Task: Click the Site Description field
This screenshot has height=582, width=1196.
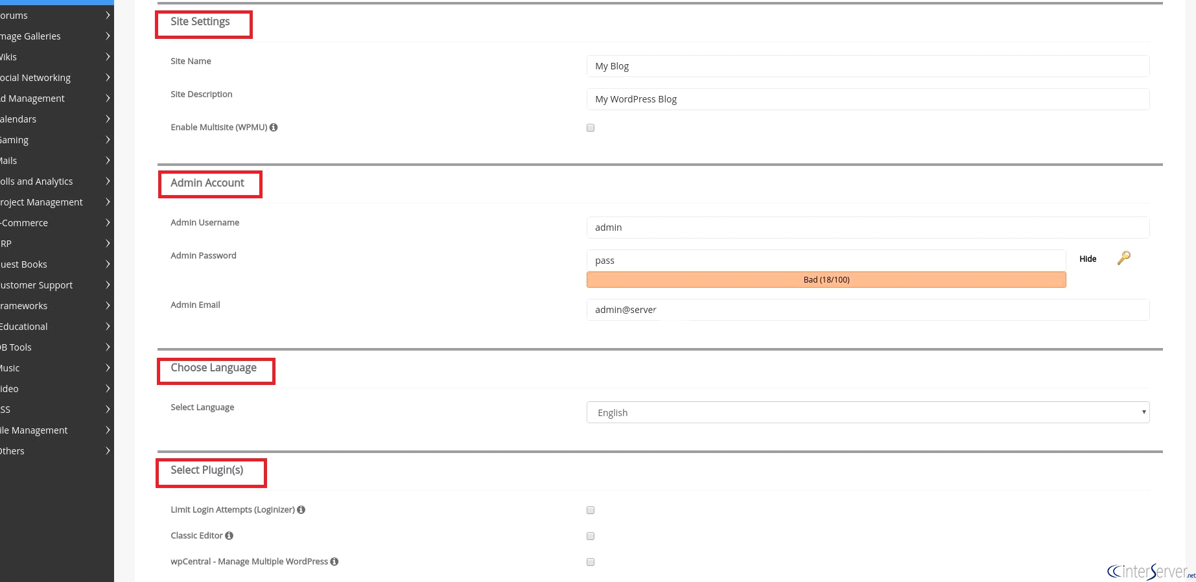Action: pyautogui.click(x=868, y=99)
